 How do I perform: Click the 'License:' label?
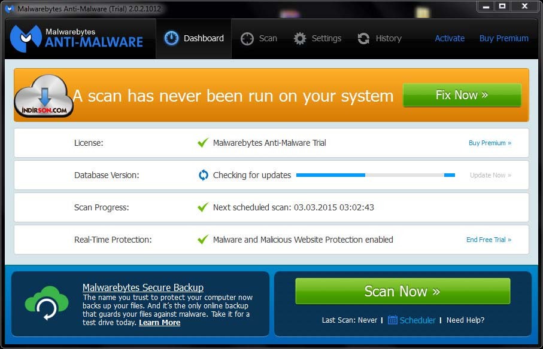[89, 143]
